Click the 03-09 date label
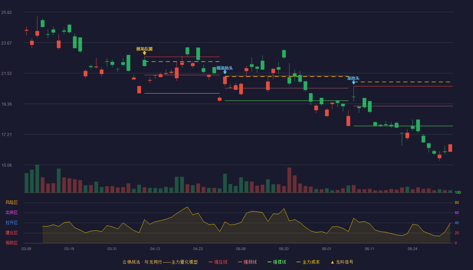Image resolution: width=473 pixels, height=270 pixels. point(26,249)
